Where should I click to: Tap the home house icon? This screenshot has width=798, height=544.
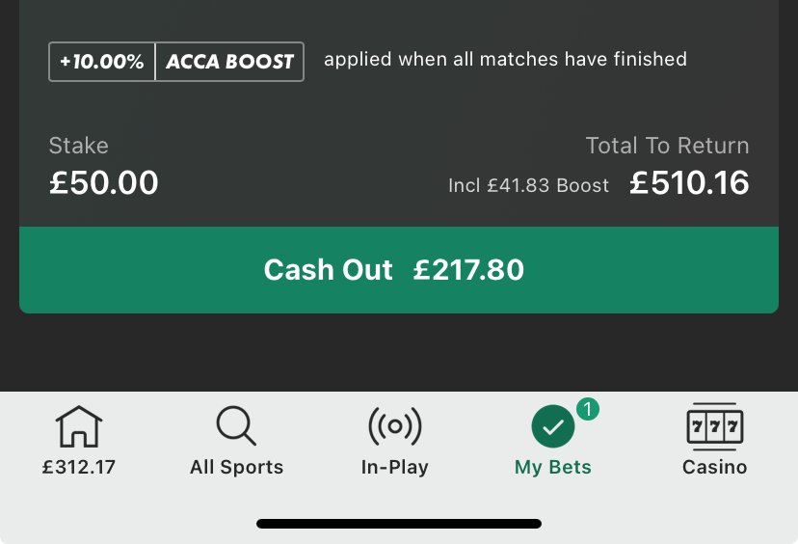point(79,426)
